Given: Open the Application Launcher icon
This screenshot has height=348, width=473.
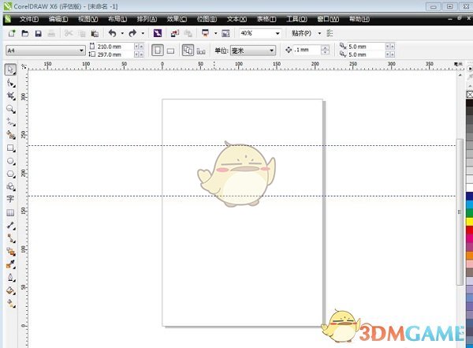Looking at the screenshot, I should click(206, 33).
